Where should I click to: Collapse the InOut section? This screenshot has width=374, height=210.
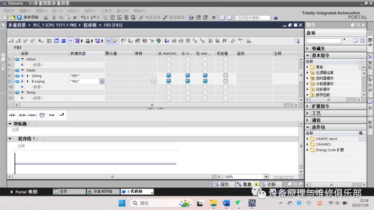coord(23,59)
